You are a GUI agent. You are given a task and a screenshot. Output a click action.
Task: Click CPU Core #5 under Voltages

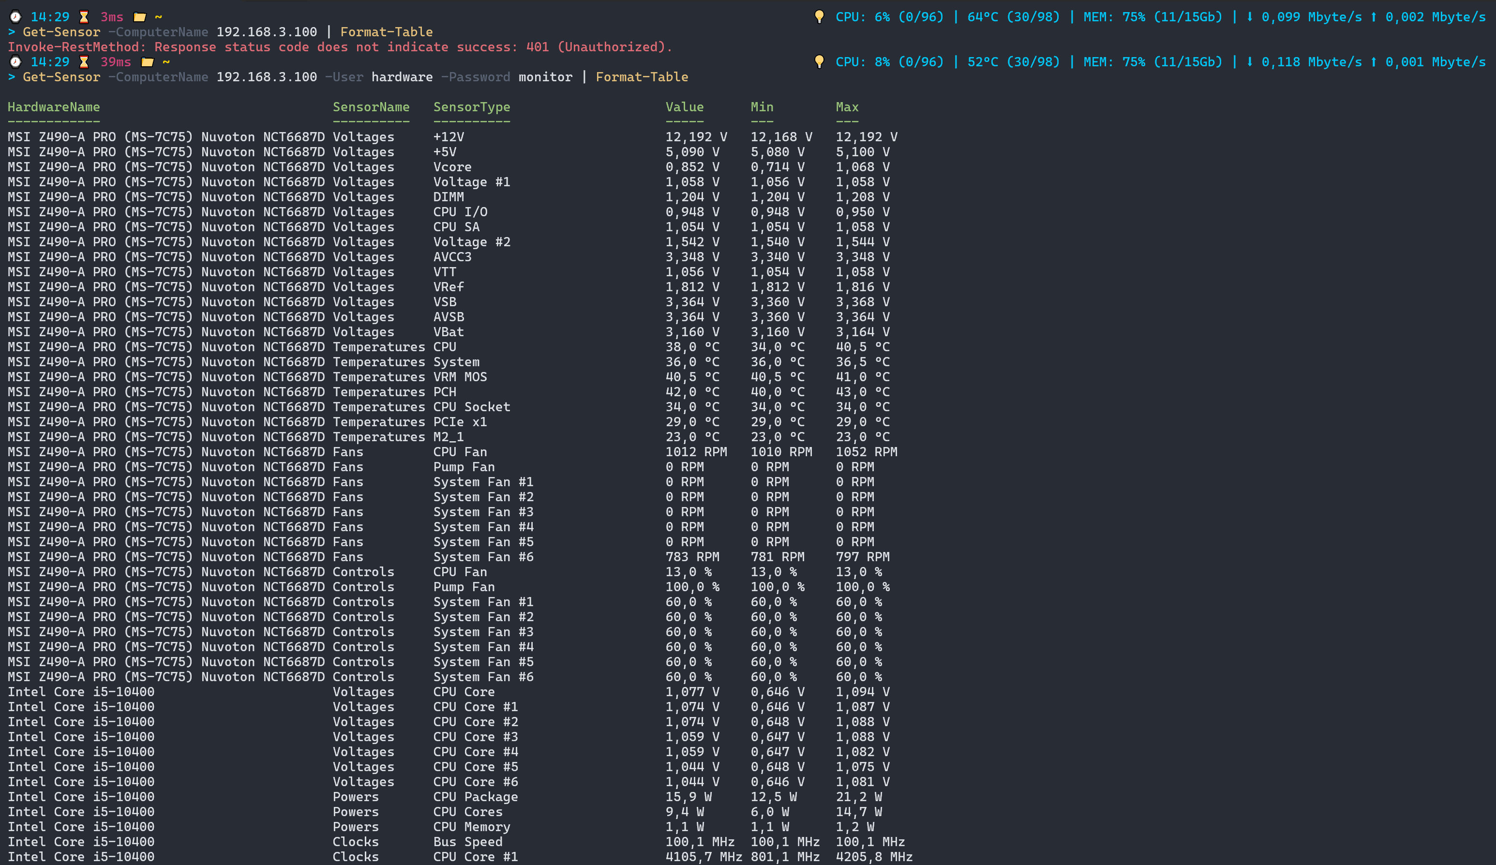476,767
